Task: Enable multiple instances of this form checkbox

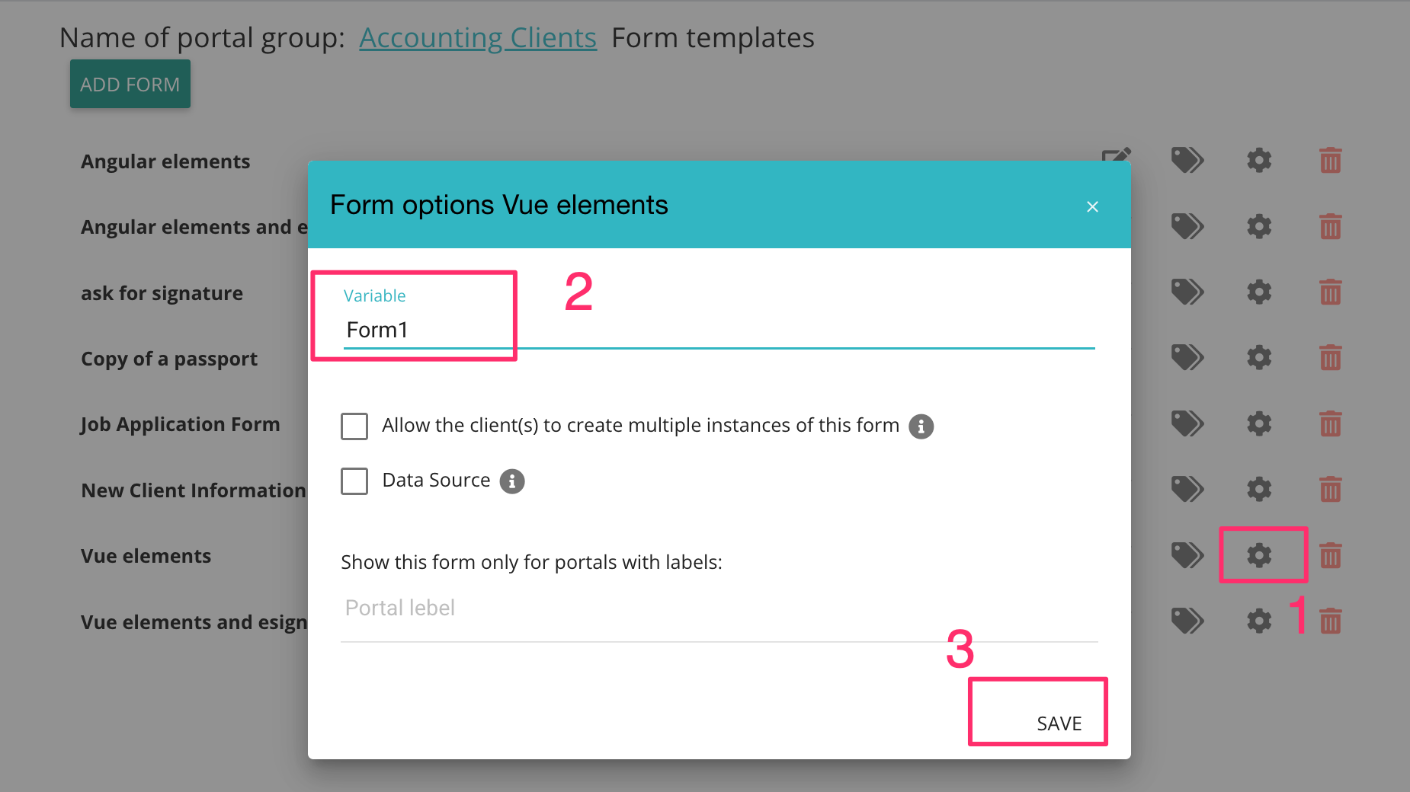Action: [x=354, y=426]
